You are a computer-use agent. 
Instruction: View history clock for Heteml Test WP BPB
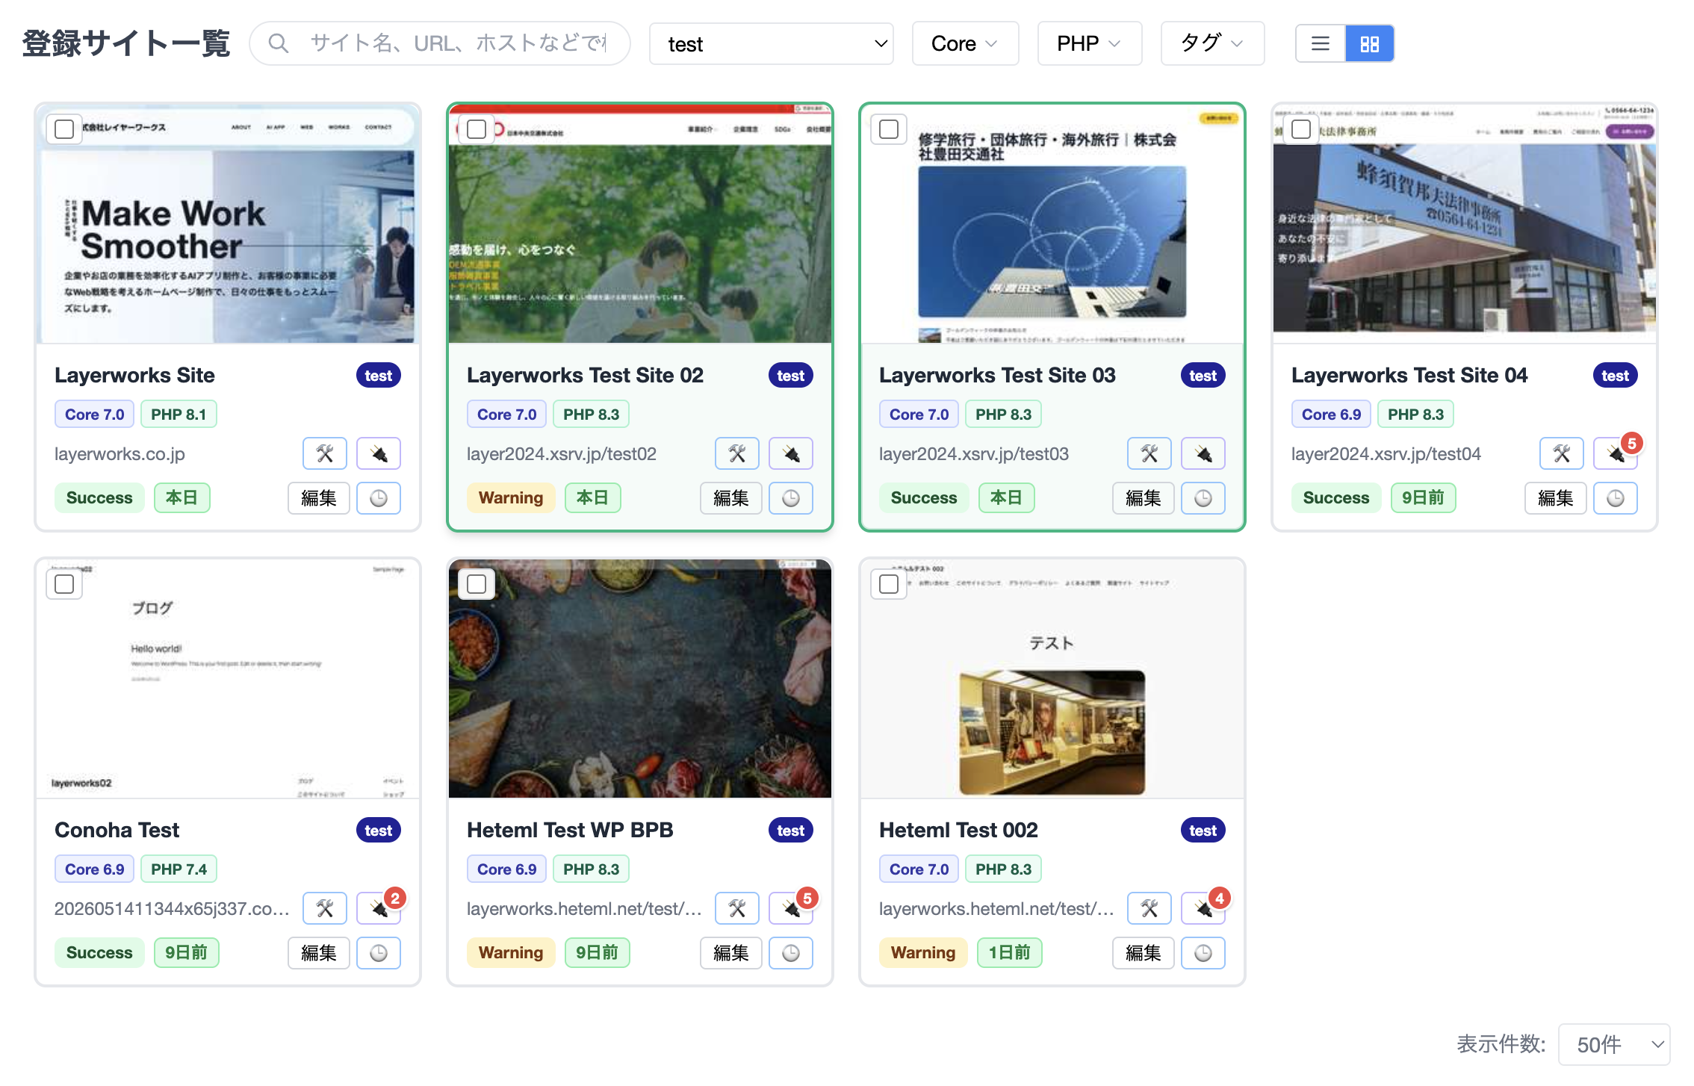click(791, 953)
